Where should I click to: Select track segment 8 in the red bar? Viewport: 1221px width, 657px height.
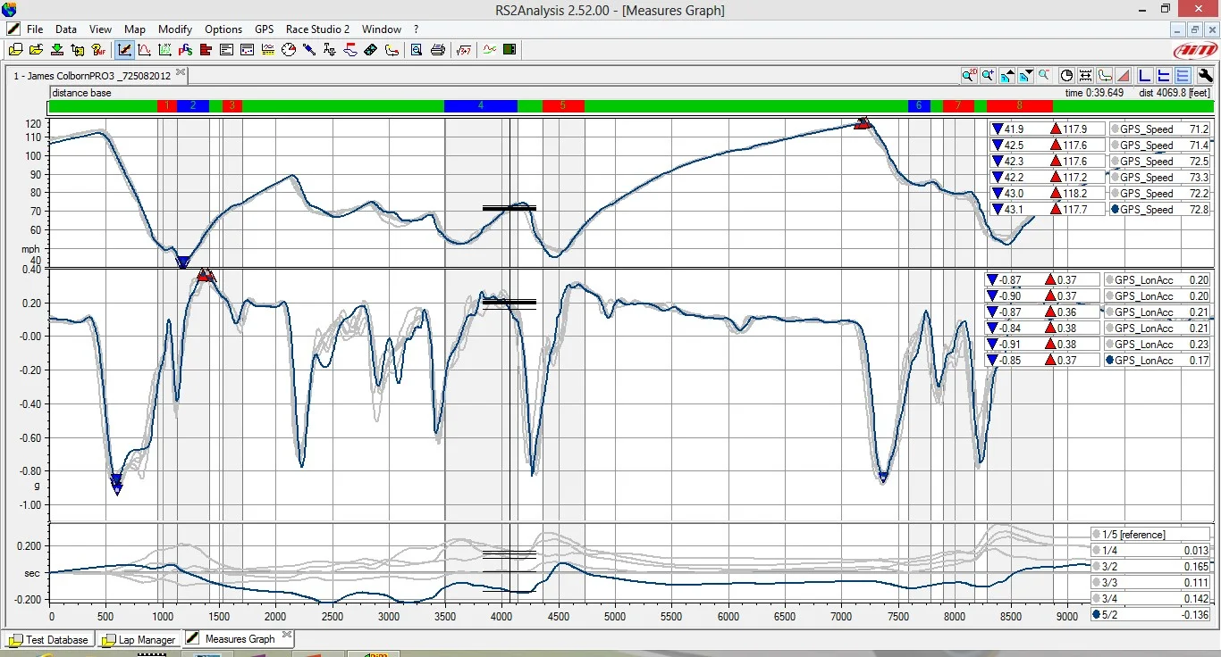coord(1019,105)
